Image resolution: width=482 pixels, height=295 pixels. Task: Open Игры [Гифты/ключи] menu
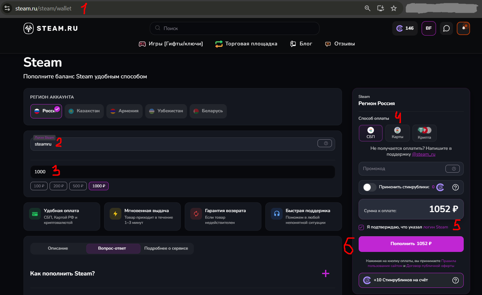pyautogui.click(x=171, y=44)
